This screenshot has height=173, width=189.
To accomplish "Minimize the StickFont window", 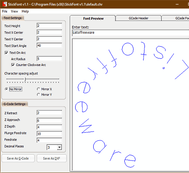I will point(177,4).
